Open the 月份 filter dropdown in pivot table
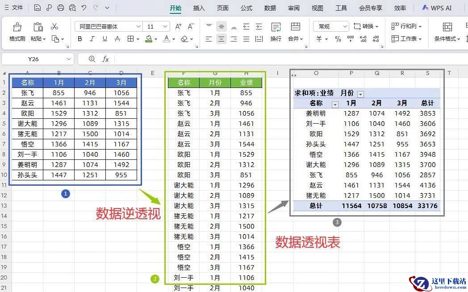This screenshot has width=468, height=292. coord(360,94)
